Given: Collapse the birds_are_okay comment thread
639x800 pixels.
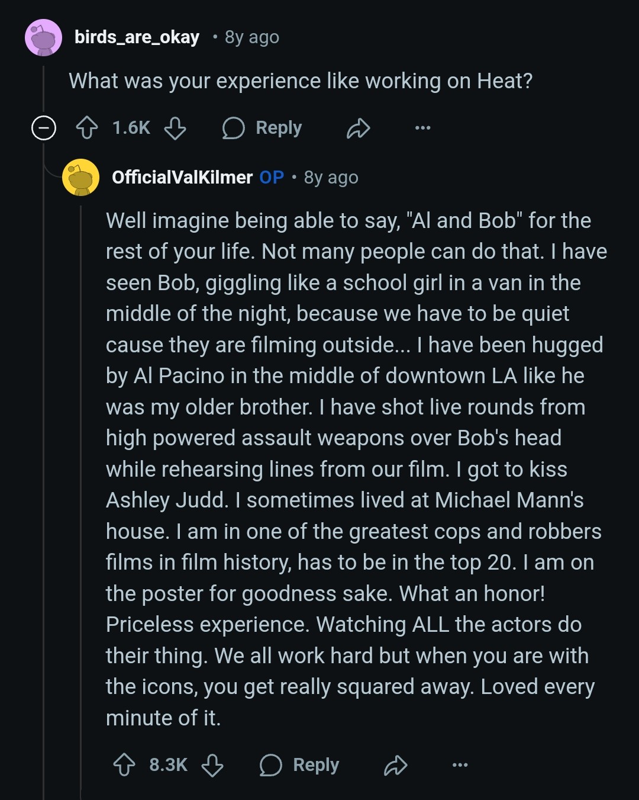Looking at the screenshot, I should coord(44,128).
